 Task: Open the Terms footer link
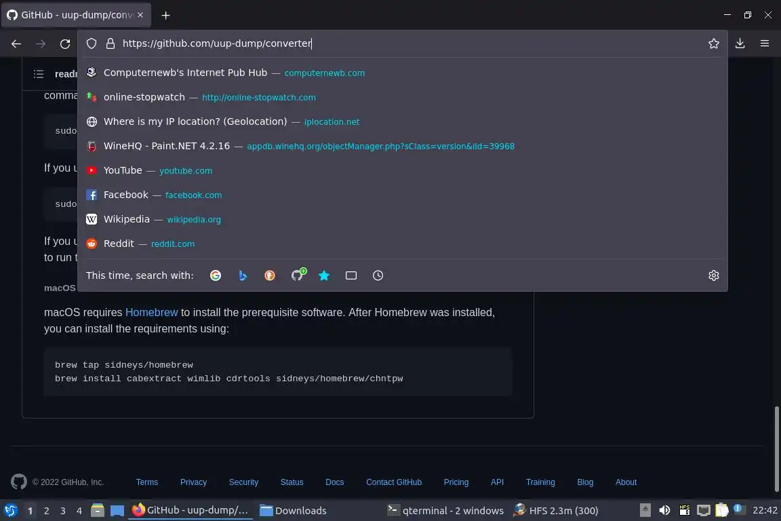pyautogui.click(x=147, y=482)
